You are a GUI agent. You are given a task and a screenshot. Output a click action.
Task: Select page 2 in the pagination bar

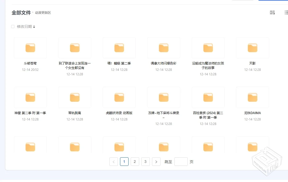(135, 161)
